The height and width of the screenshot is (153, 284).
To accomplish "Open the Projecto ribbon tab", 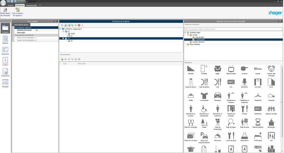I will point(11,5).
